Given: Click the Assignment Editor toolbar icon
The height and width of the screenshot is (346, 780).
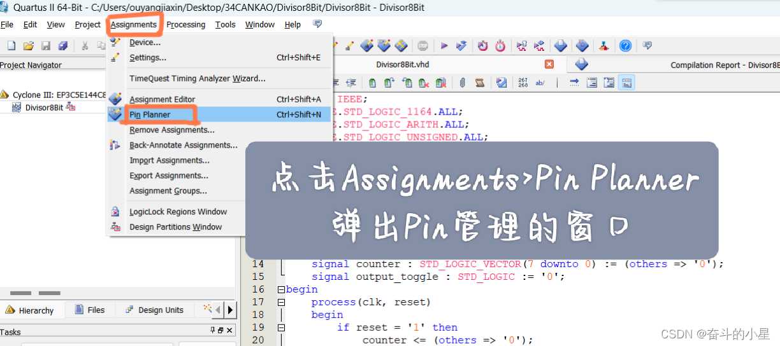Looking at the screenshot, I should point(366,46).
